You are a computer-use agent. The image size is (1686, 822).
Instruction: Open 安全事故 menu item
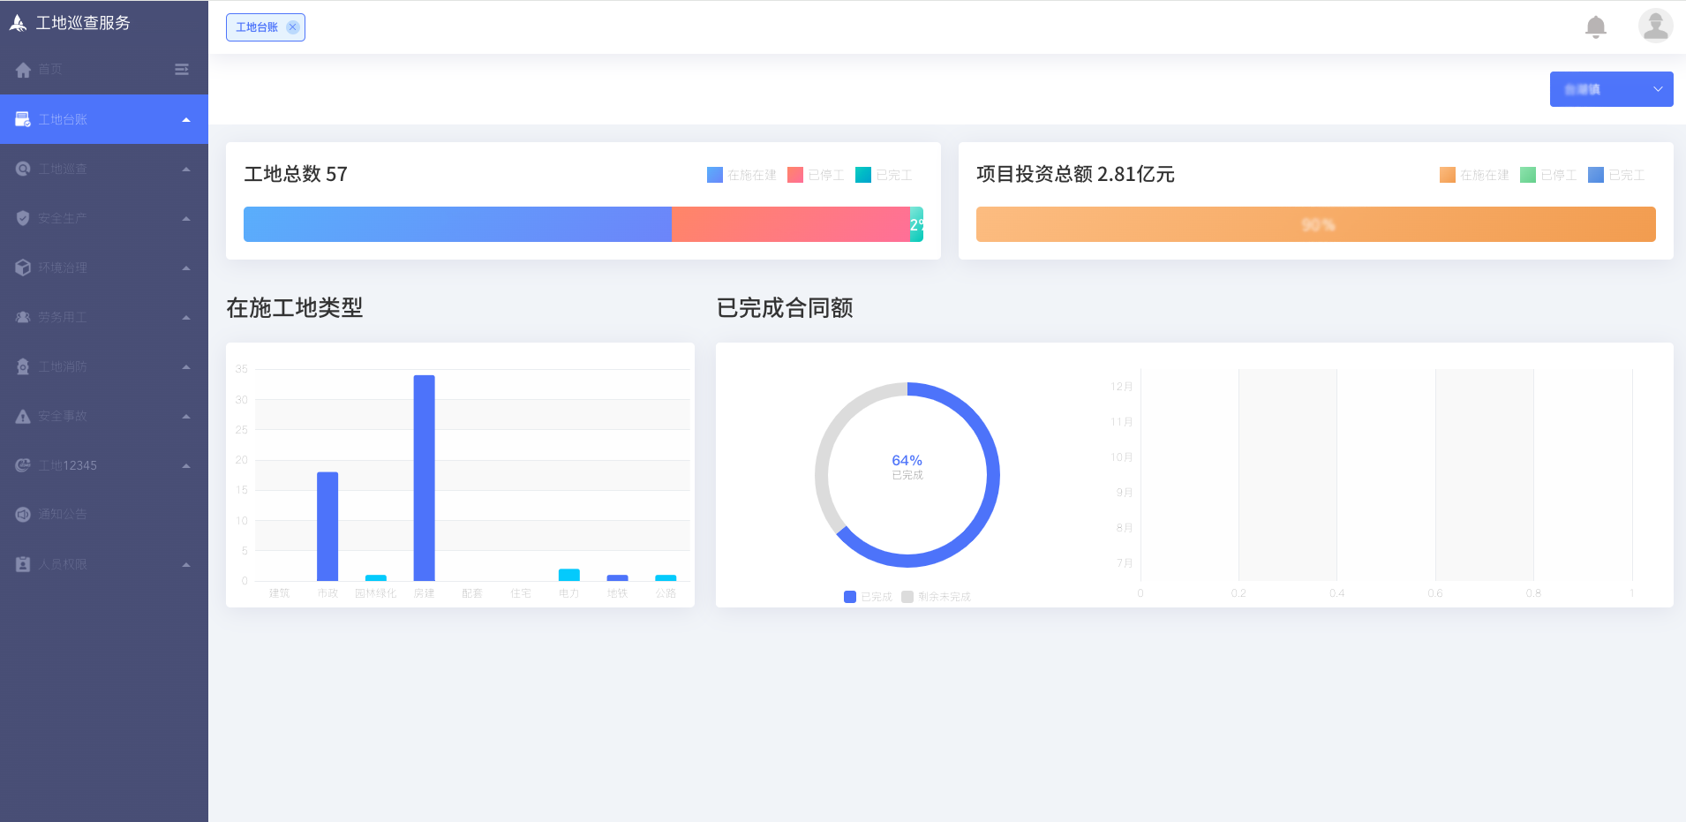tap(104, 416)
